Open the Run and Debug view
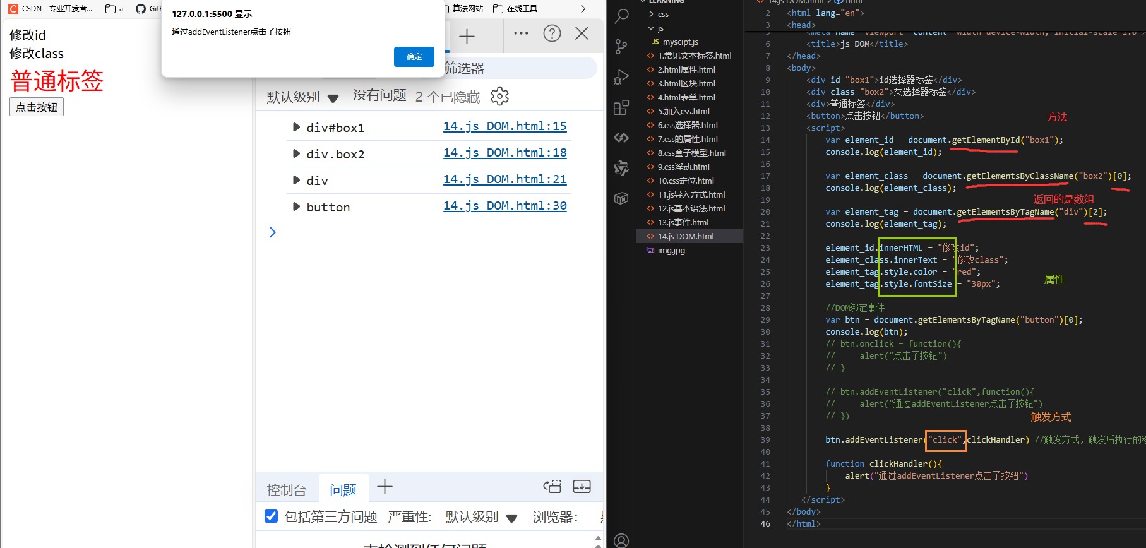Viewport: 1146px width, 548px height. 622,77
